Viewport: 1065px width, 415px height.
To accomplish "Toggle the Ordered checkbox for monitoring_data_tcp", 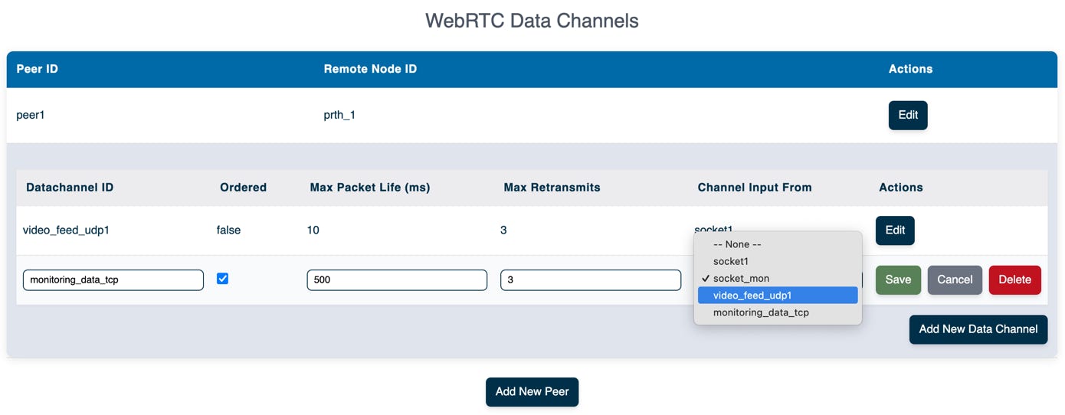I will [222, 279].
